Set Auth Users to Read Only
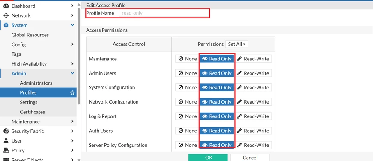373x161 pixels. (x=217, y=131)
